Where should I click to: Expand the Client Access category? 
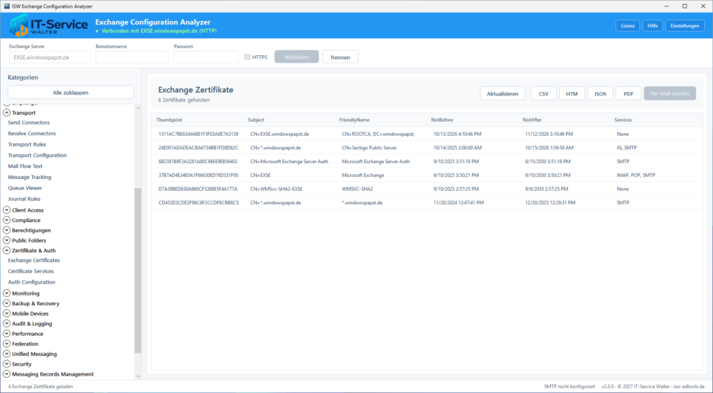[7, 210]
